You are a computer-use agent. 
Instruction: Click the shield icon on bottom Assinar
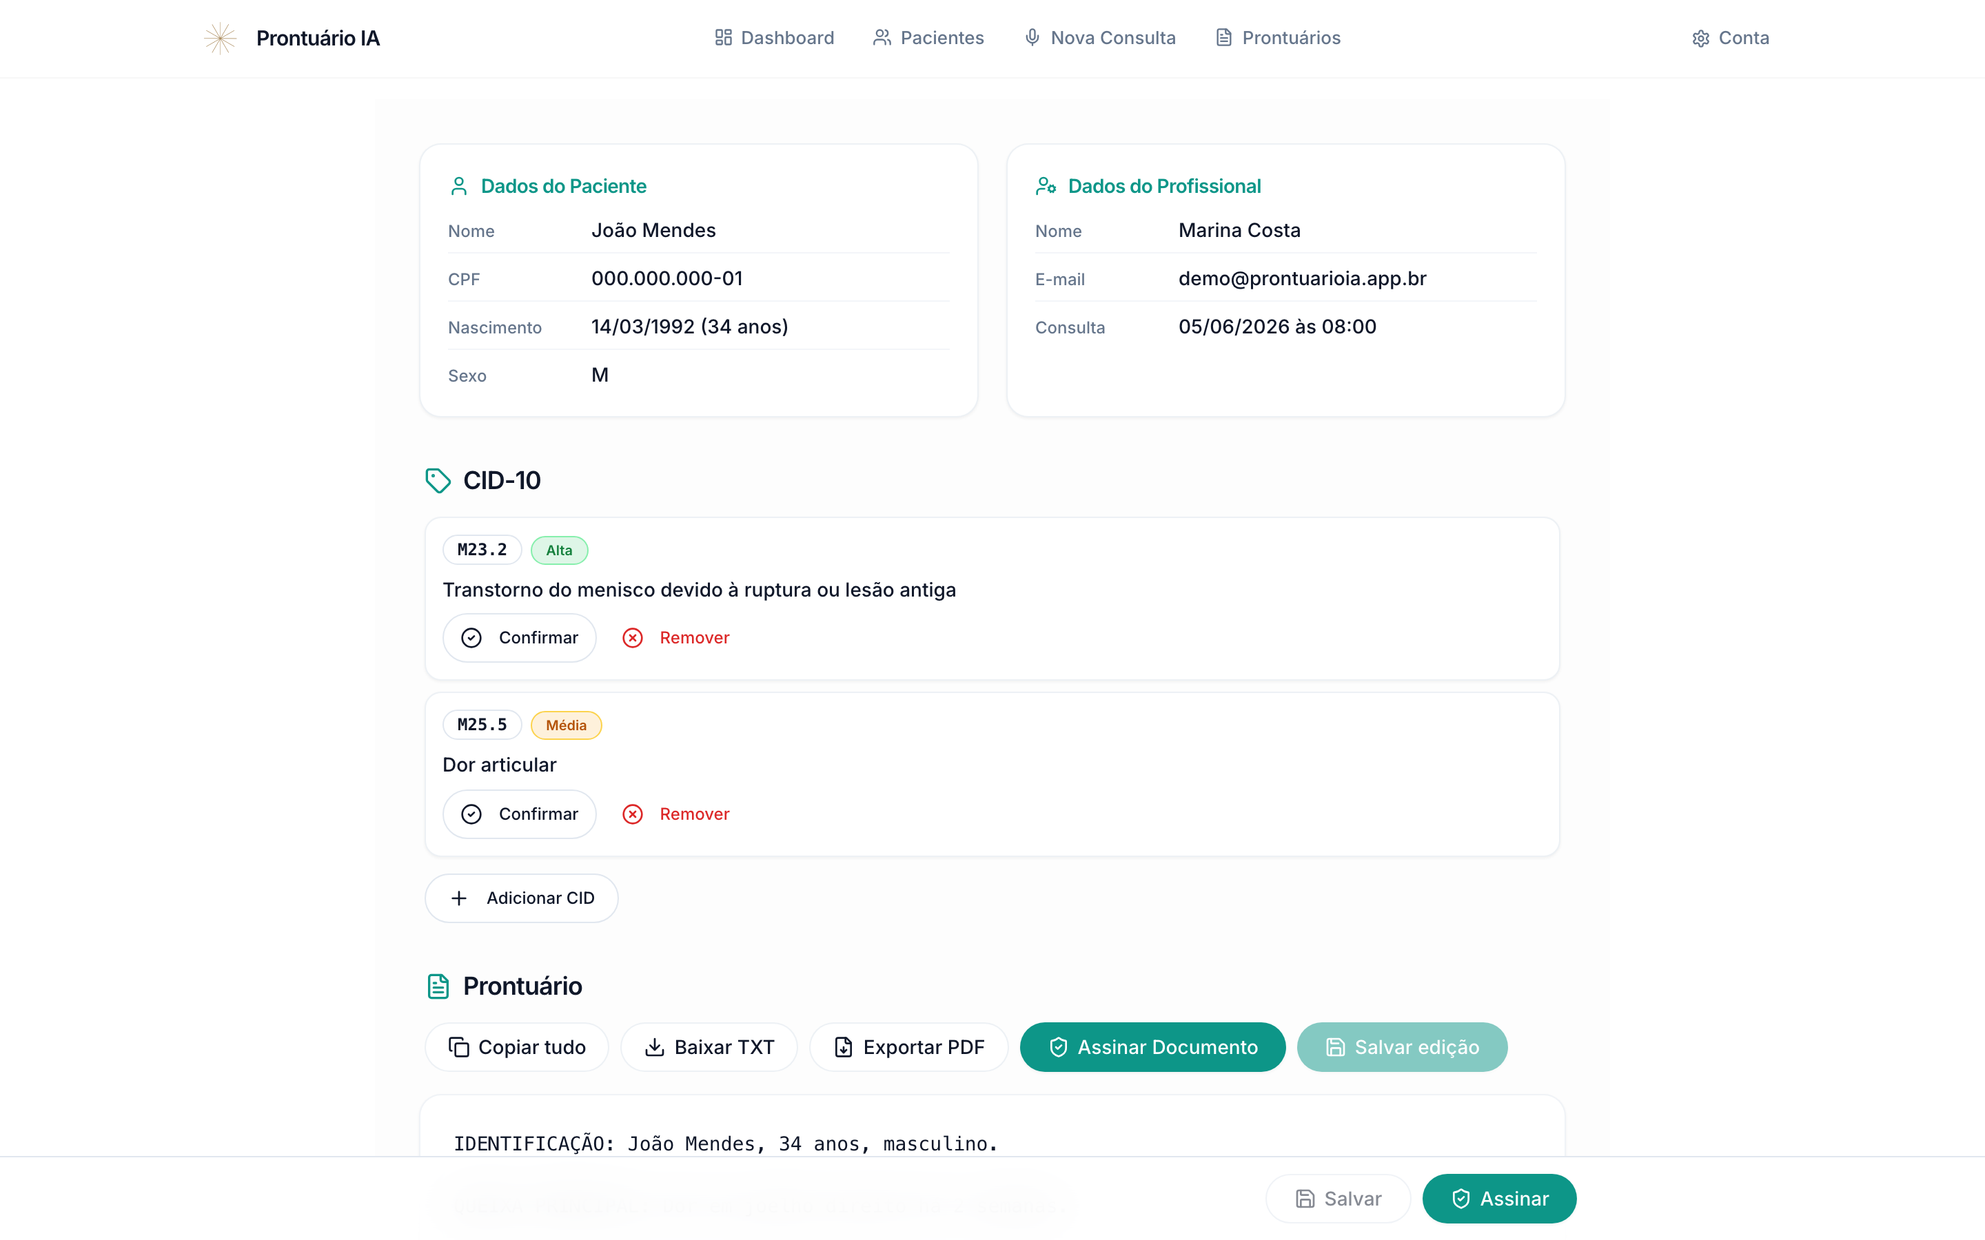1461,1199
